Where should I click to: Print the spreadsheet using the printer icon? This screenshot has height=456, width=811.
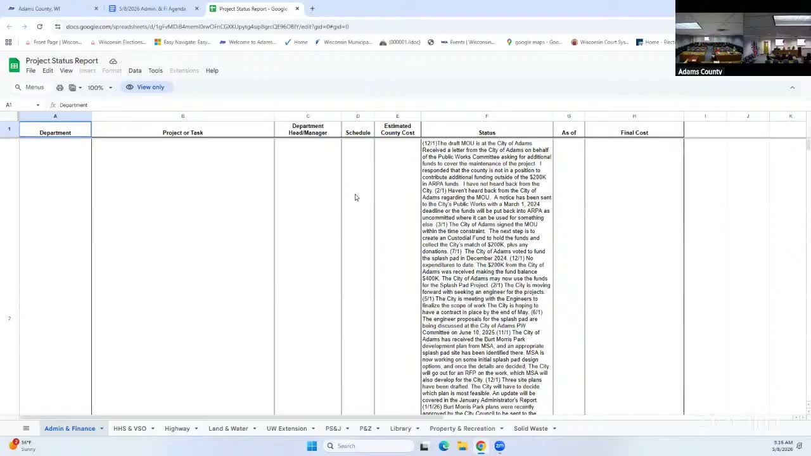click(60, 87)
